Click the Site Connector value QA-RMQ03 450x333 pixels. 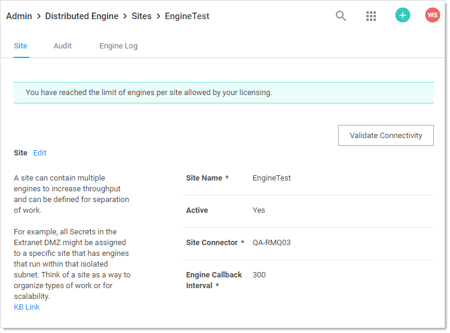coord(272,243)
